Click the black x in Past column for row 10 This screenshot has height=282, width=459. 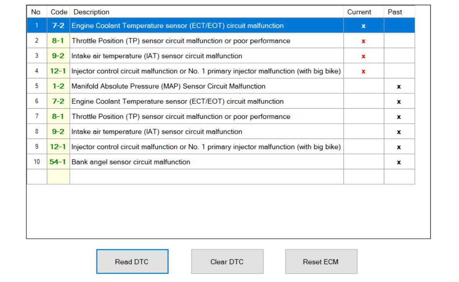point(399,162)
